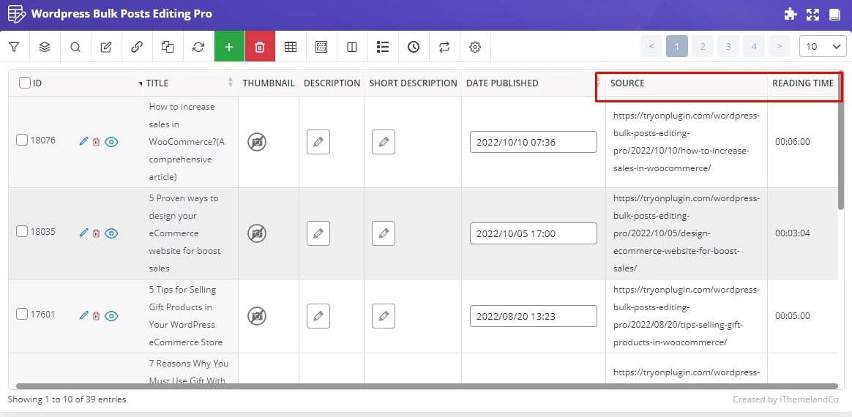Image resolution: width=852 pixels, height=417 pixels.
Task: Toggle full screen icon in header
Action: pos(812,15)
